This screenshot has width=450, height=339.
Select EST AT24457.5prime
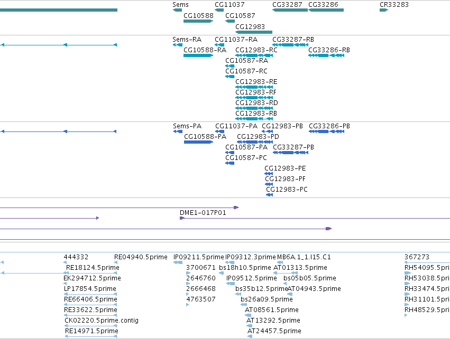[x=250, y=336]
